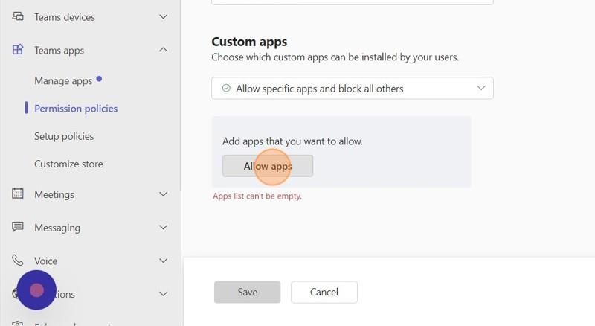
Task: Go to Setup policies
Action: tap(64, 136)
